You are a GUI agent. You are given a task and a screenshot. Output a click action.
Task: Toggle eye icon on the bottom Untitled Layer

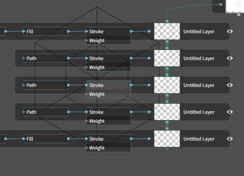pyautogui.click(x=230, y=139)
